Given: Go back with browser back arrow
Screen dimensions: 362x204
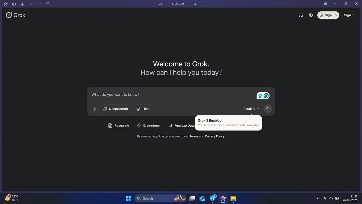Looking at the screenshot, I should [31, 4].
